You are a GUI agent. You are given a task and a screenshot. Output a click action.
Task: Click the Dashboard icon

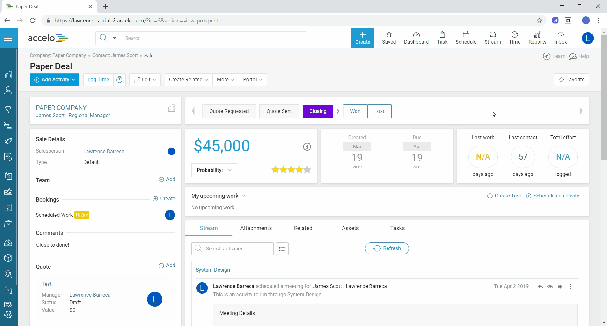click(416, 38)
